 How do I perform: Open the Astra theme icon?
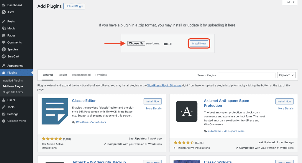click(x=4, y=12)
